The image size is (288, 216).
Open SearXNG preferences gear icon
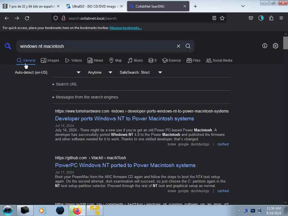[276, 46]
